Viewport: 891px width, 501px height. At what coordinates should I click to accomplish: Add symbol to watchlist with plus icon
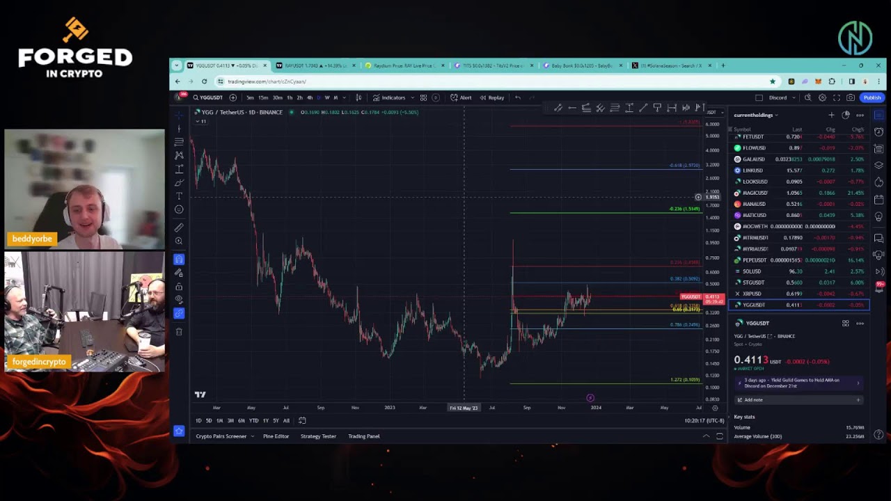click(831, 115)
